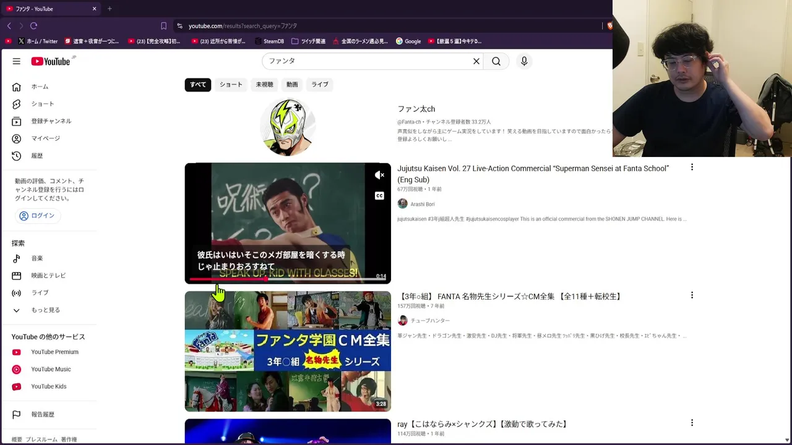The width and height of the screenshot is (792, 445).
Task: Click the YouTube logo
Action: click(51, 61)
